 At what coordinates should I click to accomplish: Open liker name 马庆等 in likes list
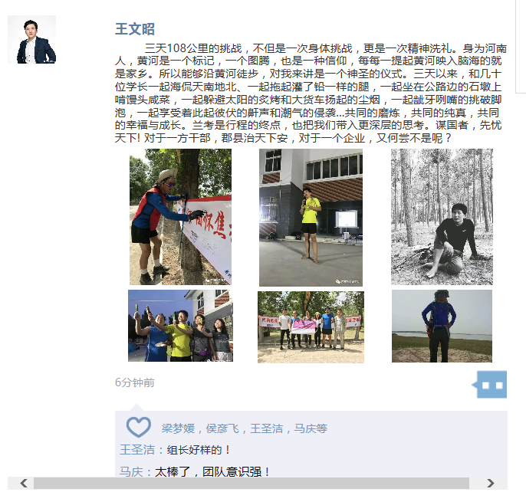311,428
